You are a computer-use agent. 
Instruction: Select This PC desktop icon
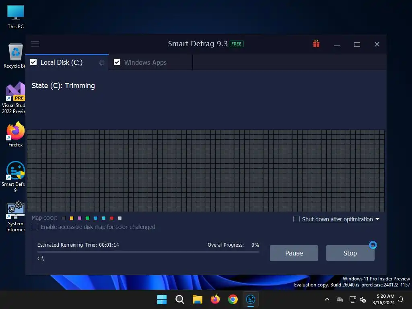16,17
